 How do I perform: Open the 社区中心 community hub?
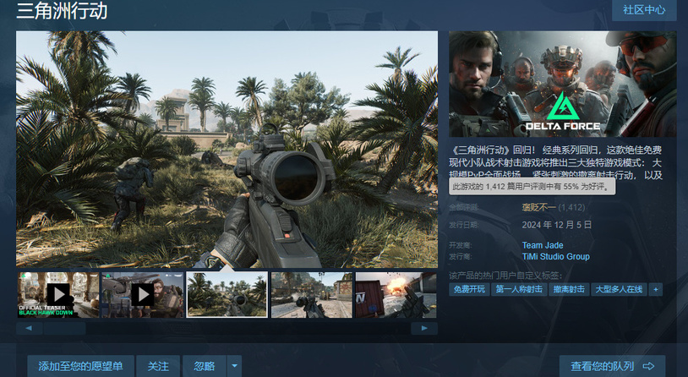644,9
